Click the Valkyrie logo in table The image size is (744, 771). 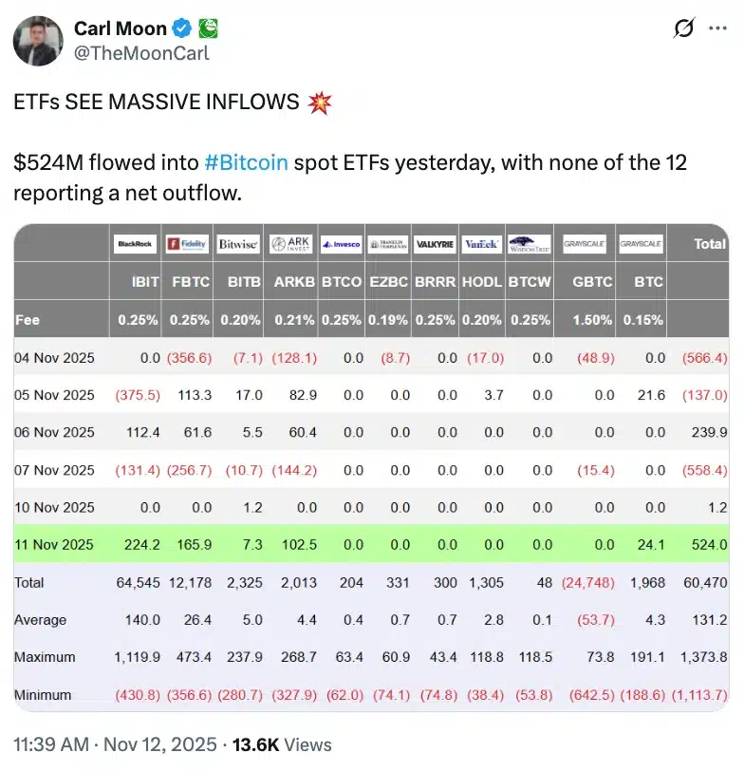point(435,244)
